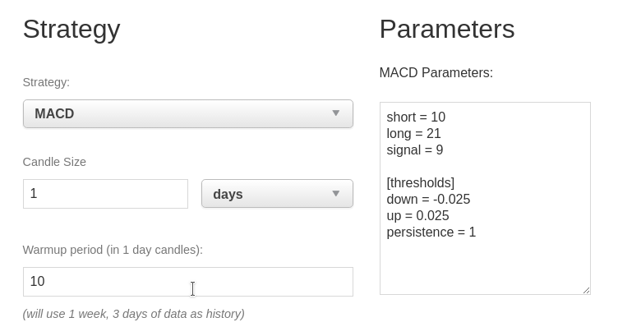The width and height of the screenshot is (618, 336).
Task: Focus the Candle Size number field
Action: tap(105, 194)
